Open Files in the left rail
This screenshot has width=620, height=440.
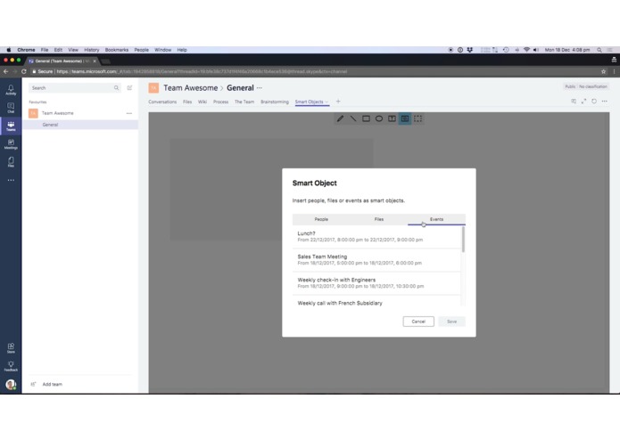[11, 162]
